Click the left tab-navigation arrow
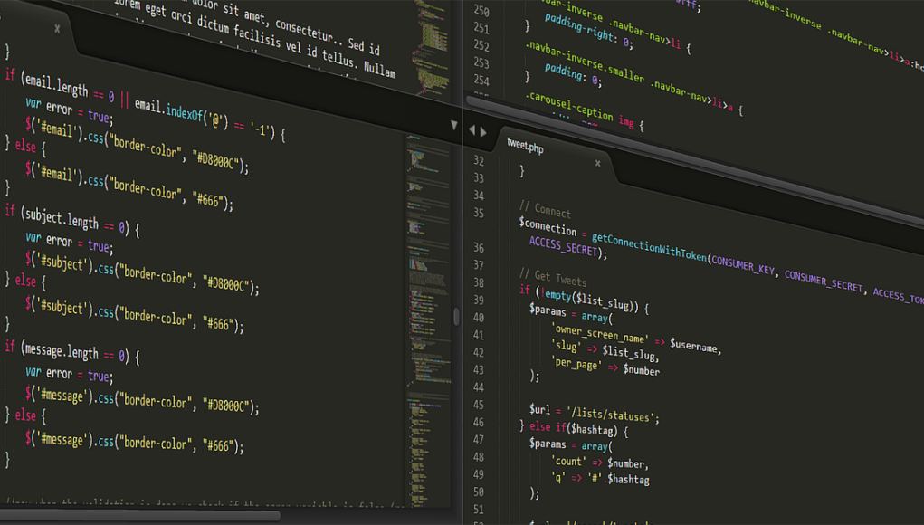The width and height of the screenshot is (924, 525). click(472, 129)
